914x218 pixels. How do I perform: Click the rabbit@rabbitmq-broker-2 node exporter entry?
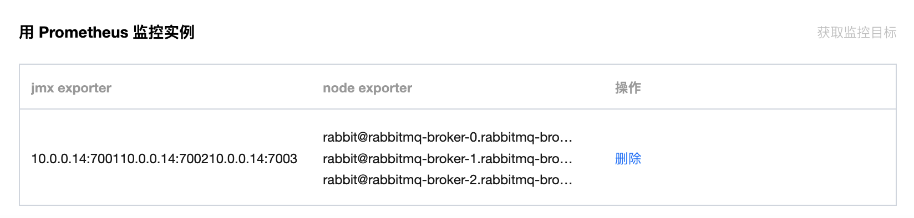tap(447, 180)
